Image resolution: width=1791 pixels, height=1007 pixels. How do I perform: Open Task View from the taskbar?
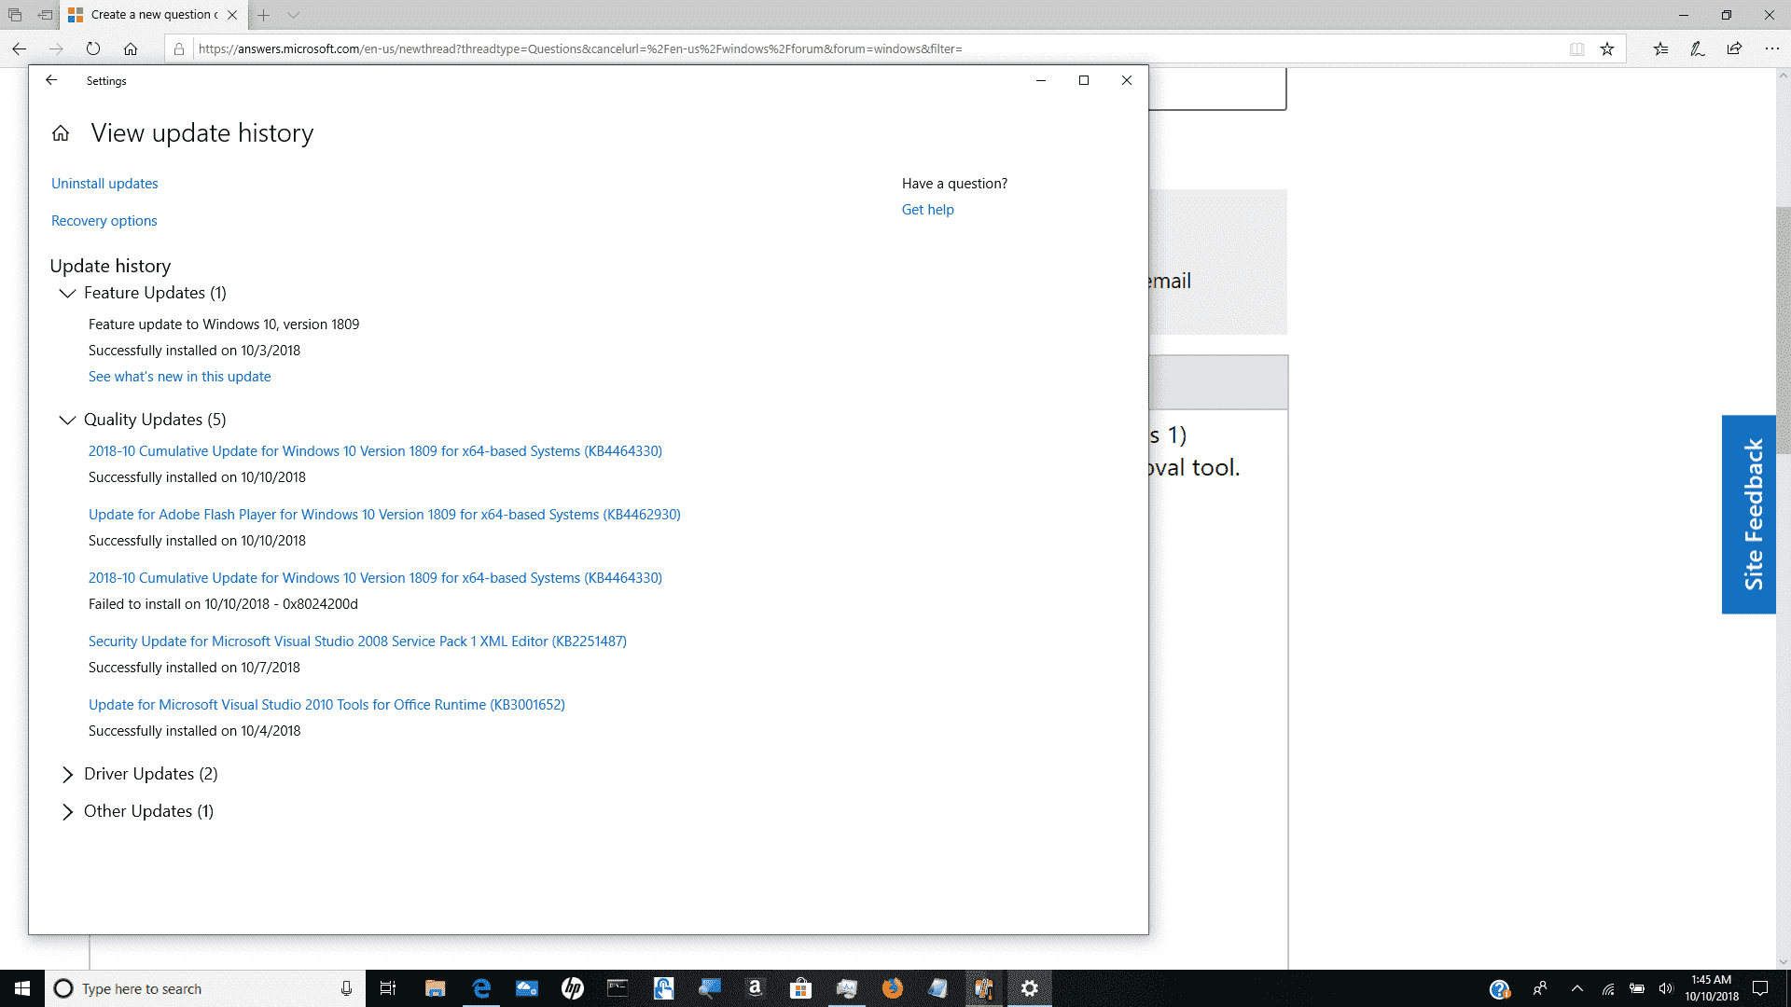388,988
